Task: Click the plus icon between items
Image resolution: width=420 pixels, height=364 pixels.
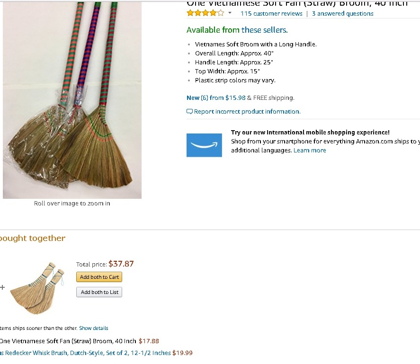Action: pyautogui.click(x=2, y=287)
